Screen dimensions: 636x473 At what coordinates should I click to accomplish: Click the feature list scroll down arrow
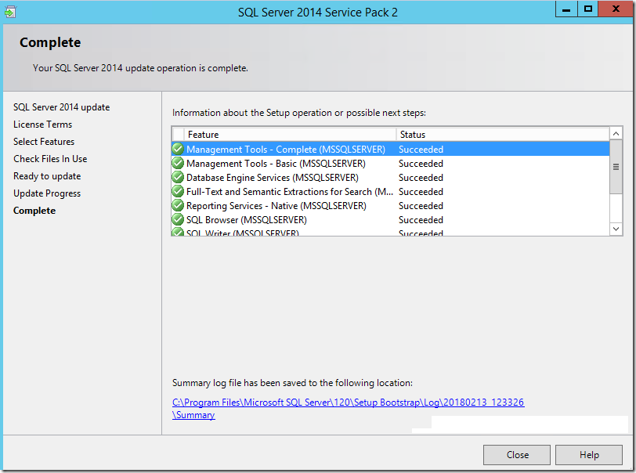coord(616,229)
